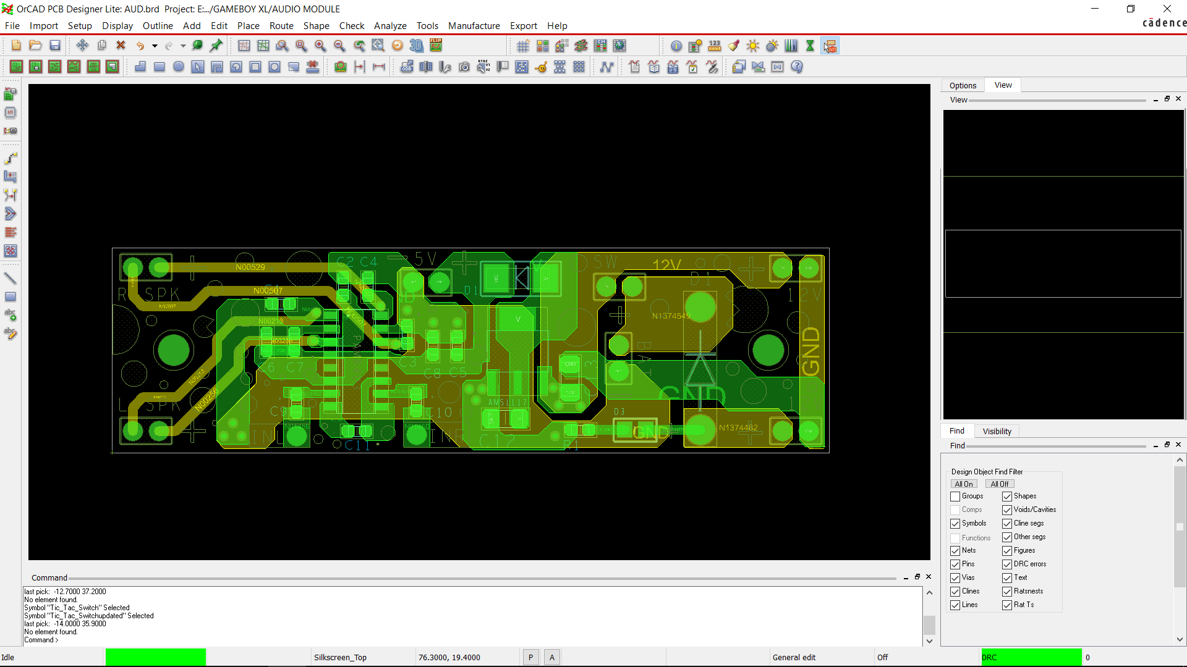Click the A button in status bar
The width and height of the screenshot is (1187, 667).
tap(552, 658)
